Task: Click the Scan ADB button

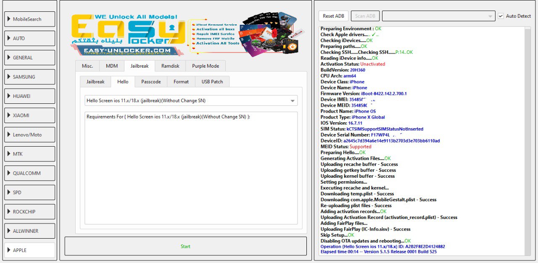Action: (365, 16)
